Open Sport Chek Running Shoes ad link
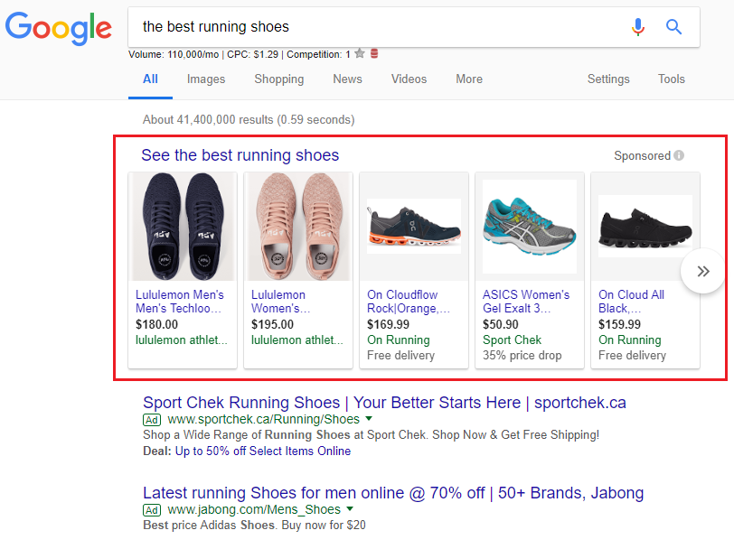 pyautogui.click(x=384, y=403)
